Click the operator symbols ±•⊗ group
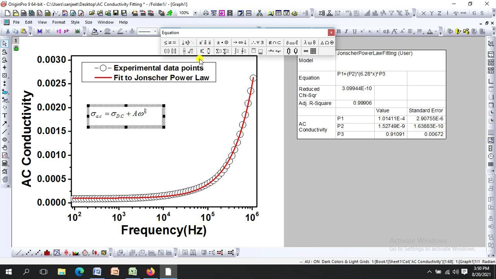496x279 pixels. point(222,43)
